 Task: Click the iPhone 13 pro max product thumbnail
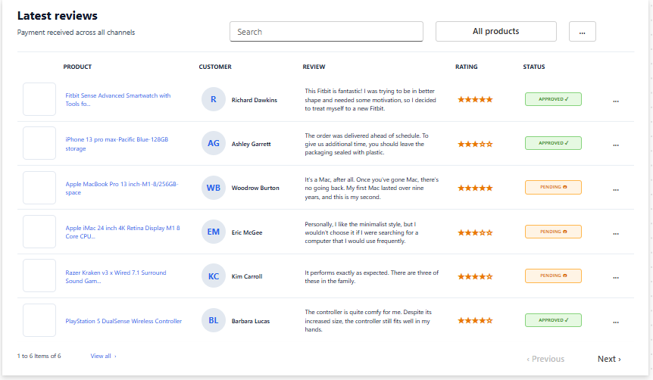point(39,143)
